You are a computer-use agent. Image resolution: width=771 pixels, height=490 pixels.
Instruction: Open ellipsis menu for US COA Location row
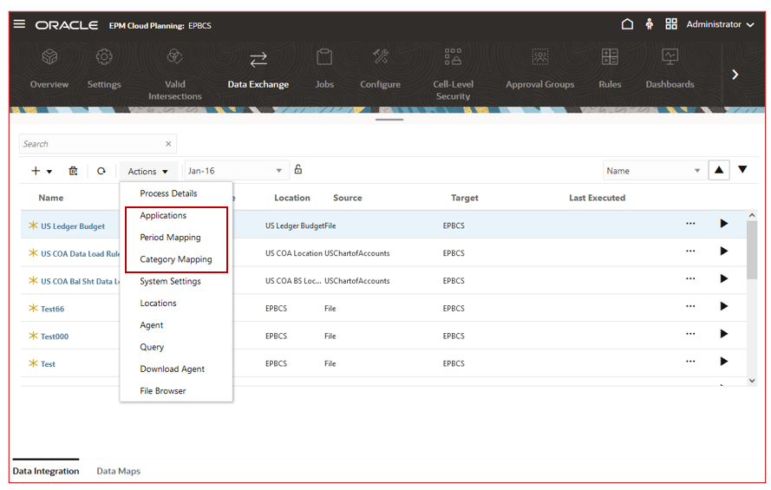(x=690, y=252)
